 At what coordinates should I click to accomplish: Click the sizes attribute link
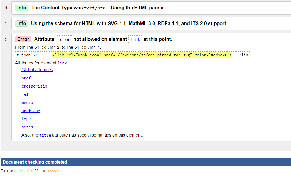pyautogui.click(x=27, y=127)
